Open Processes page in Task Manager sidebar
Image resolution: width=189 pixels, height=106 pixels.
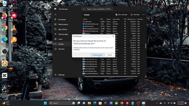pyautogui.click(x=62, y=19)
